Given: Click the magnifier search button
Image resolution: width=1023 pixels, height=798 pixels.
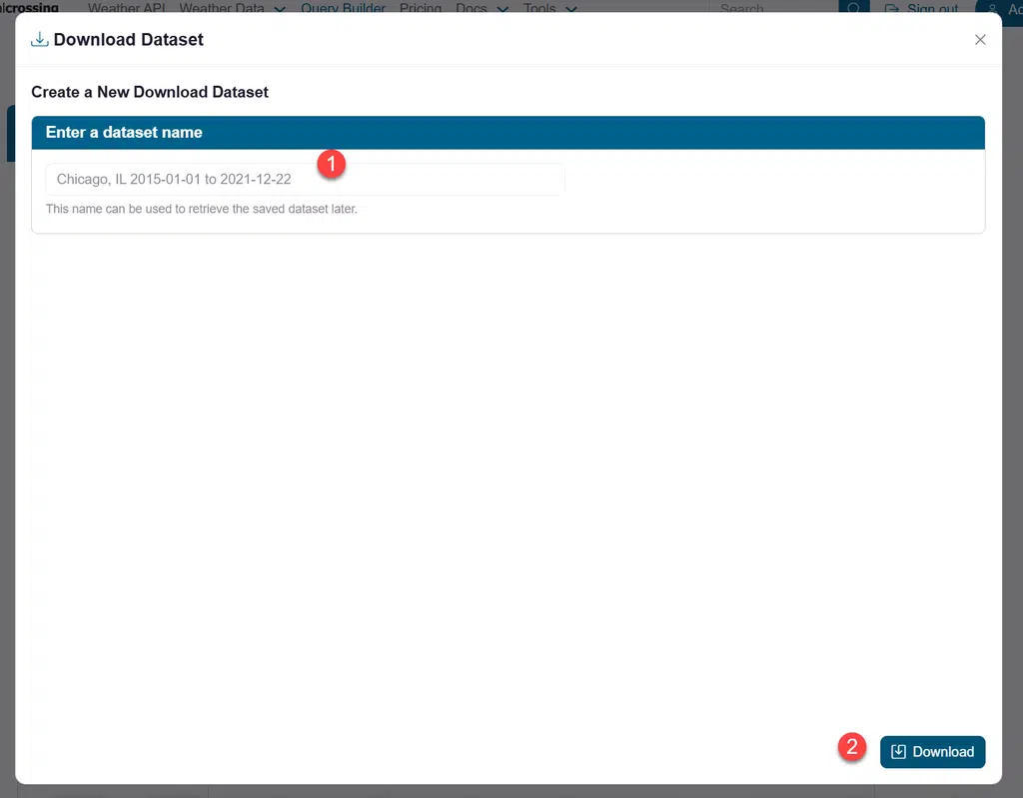Looking at the screenshot, I should click(853, 7).
